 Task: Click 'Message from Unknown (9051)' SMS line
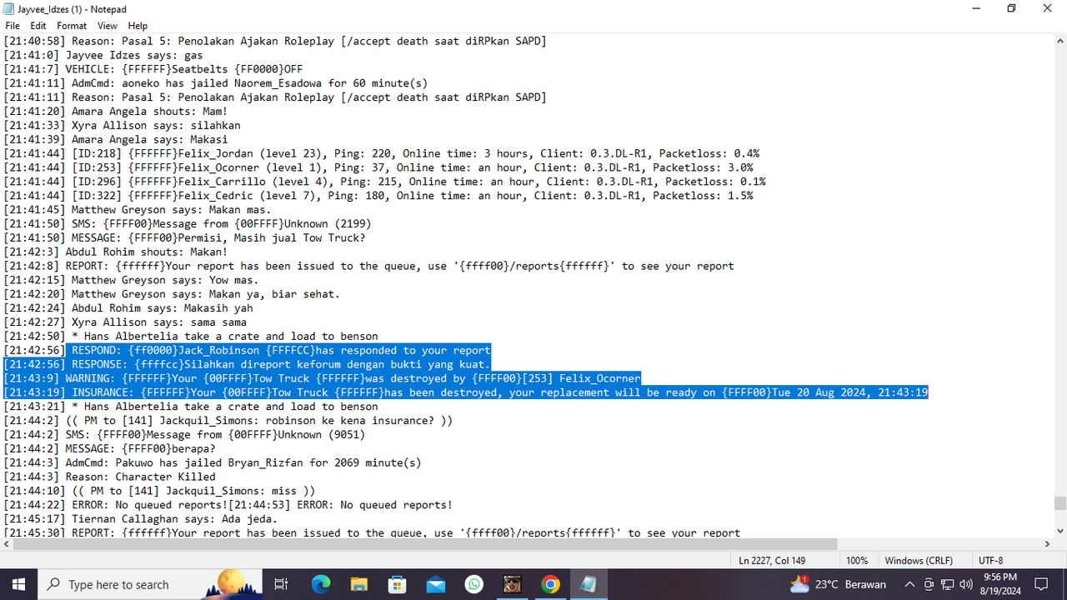pyautogui.click(x=184, y=434)
